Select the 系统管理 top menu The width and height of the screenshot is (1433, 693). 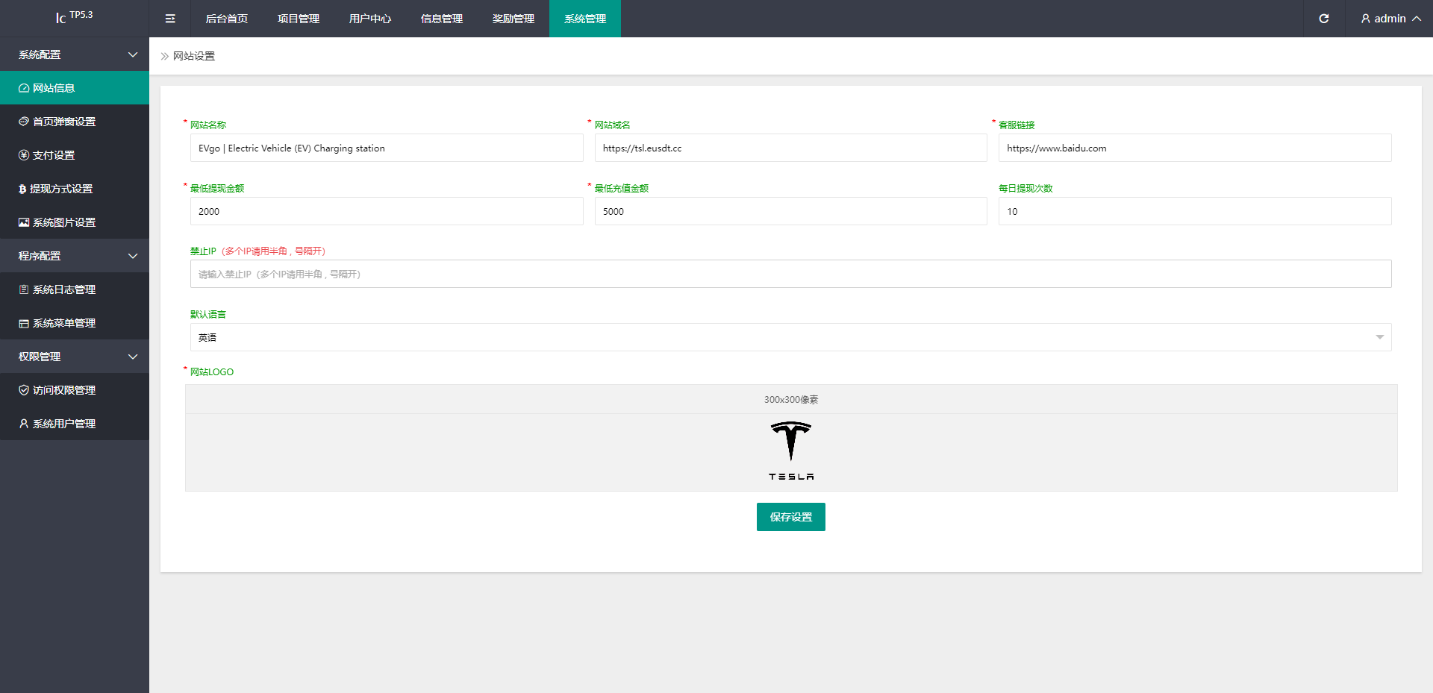(585, 19)
